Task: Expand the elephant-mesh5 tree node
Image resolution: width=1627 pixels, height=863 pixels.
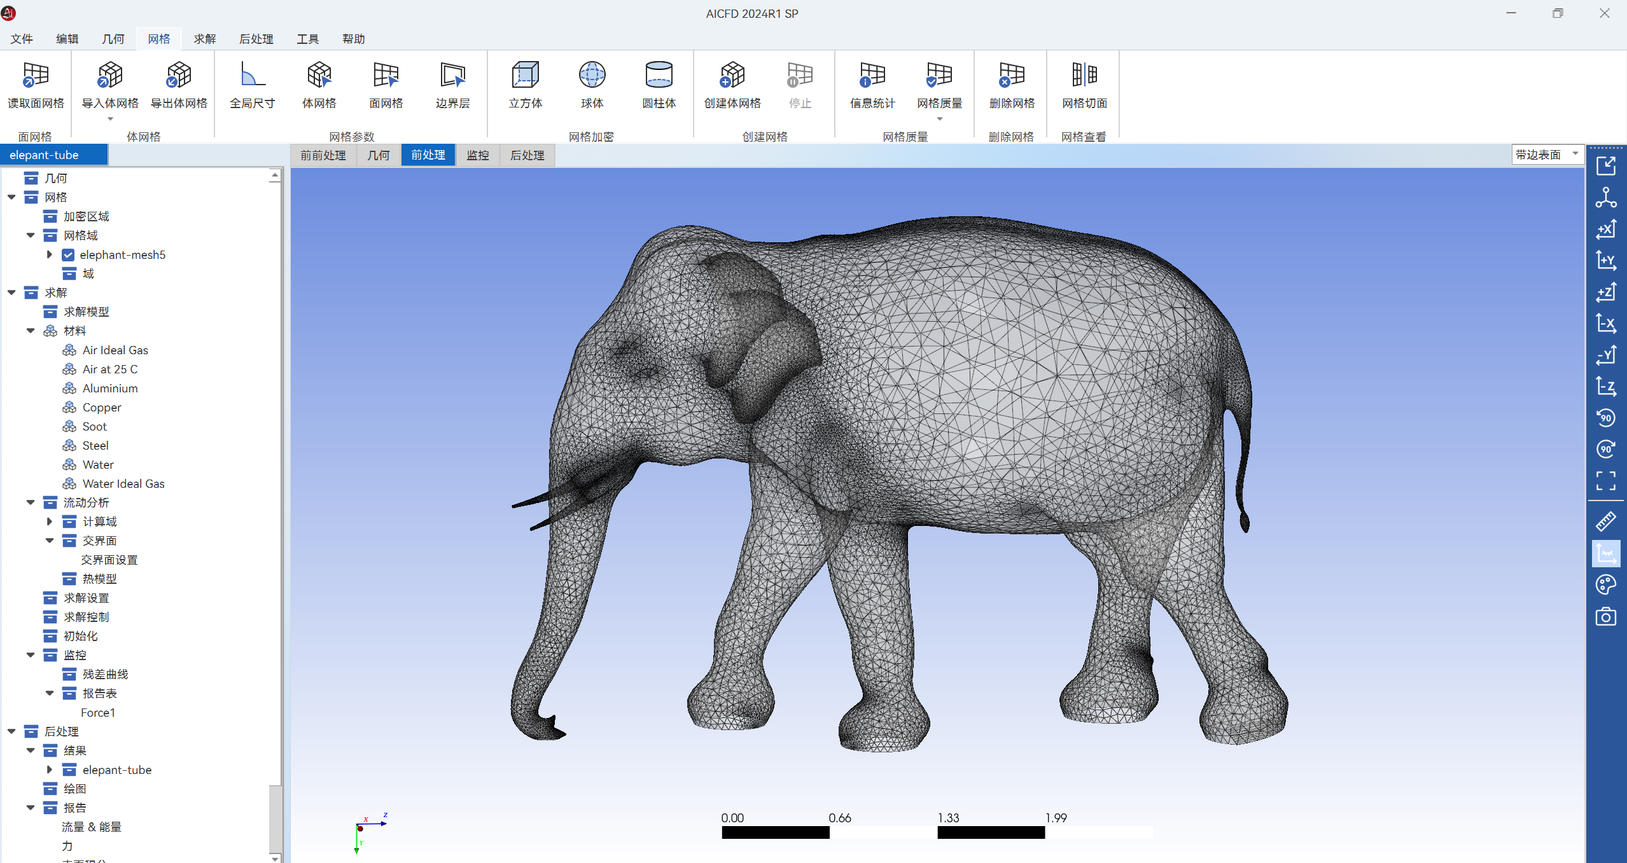Action: (50, 255)
